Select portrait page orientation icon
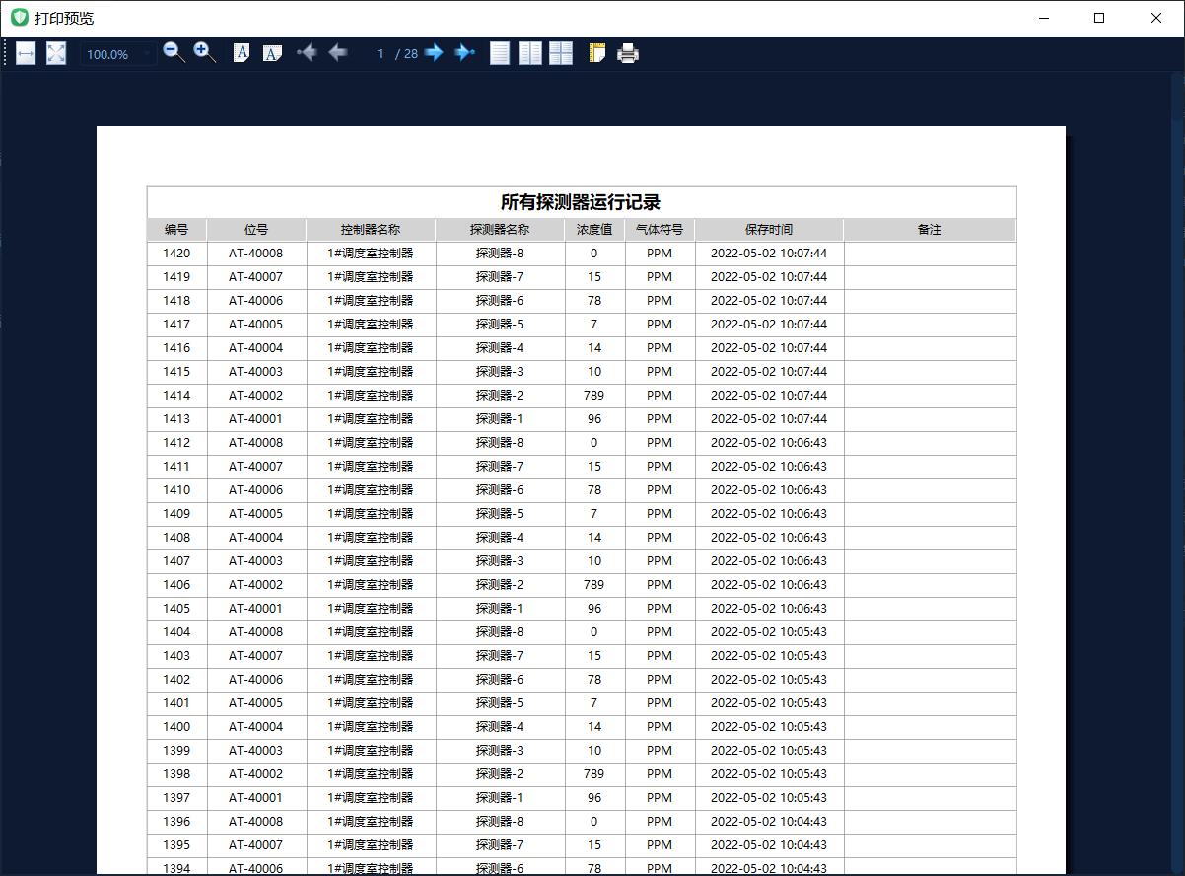The height and width of the screenshot is (876, 1185). 242,53
